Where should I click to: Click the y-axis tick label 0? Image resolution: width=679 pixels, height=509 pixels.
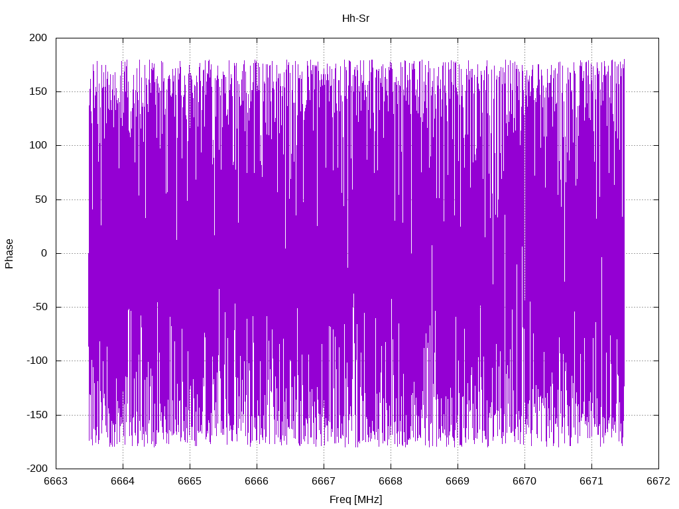coord(44,254)
